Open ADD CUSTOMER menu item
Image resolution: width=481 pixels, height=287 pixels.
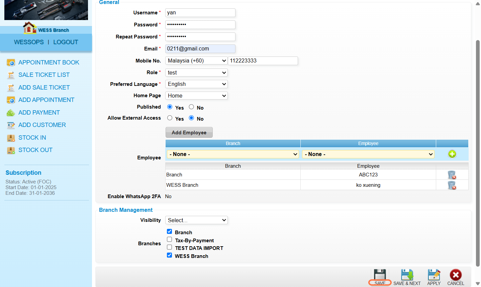(x=42, y=125)
